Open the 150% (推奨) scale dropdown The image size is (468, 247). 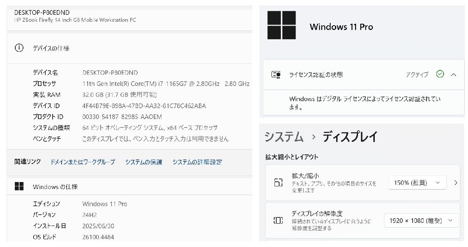click(x=417, y=182)
